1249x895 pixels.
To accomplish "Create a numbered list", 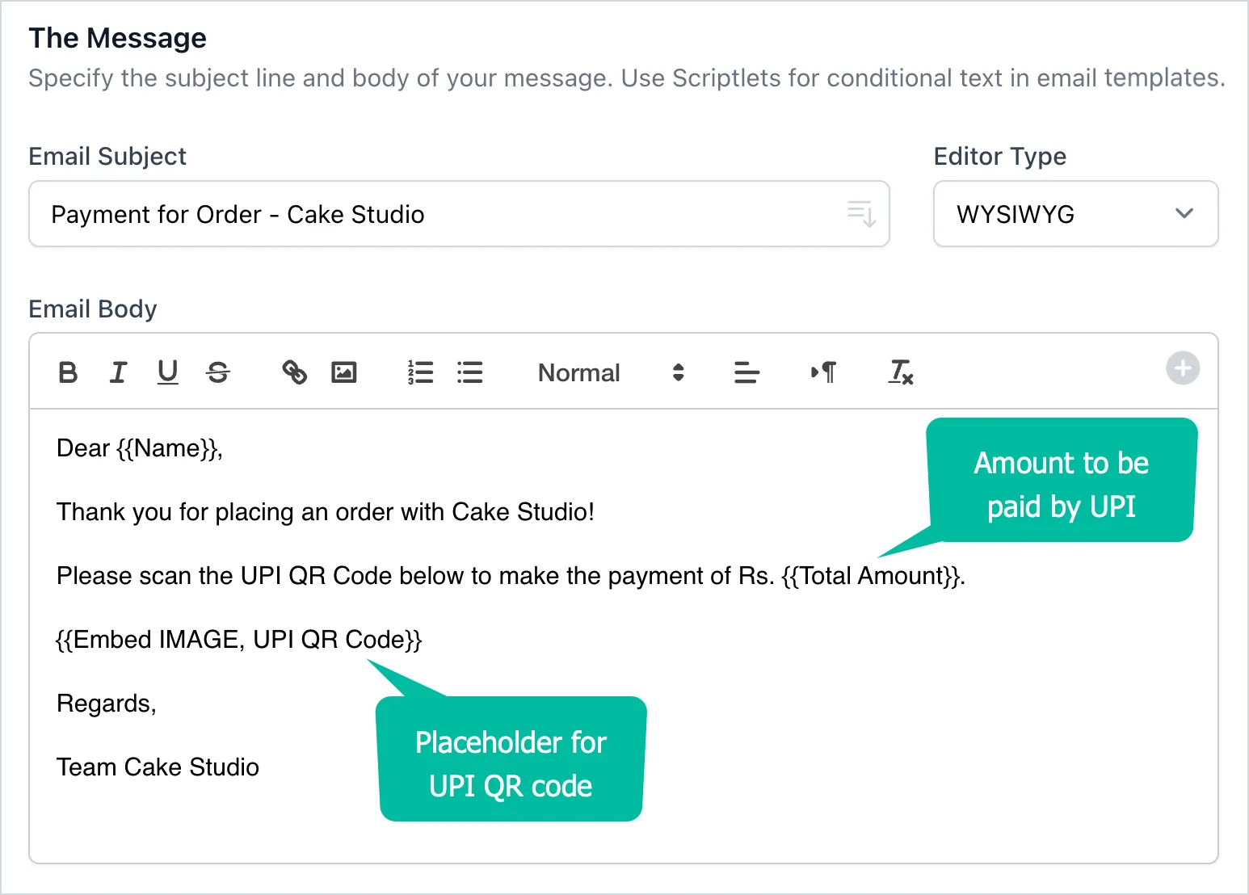I will [420, 372].
